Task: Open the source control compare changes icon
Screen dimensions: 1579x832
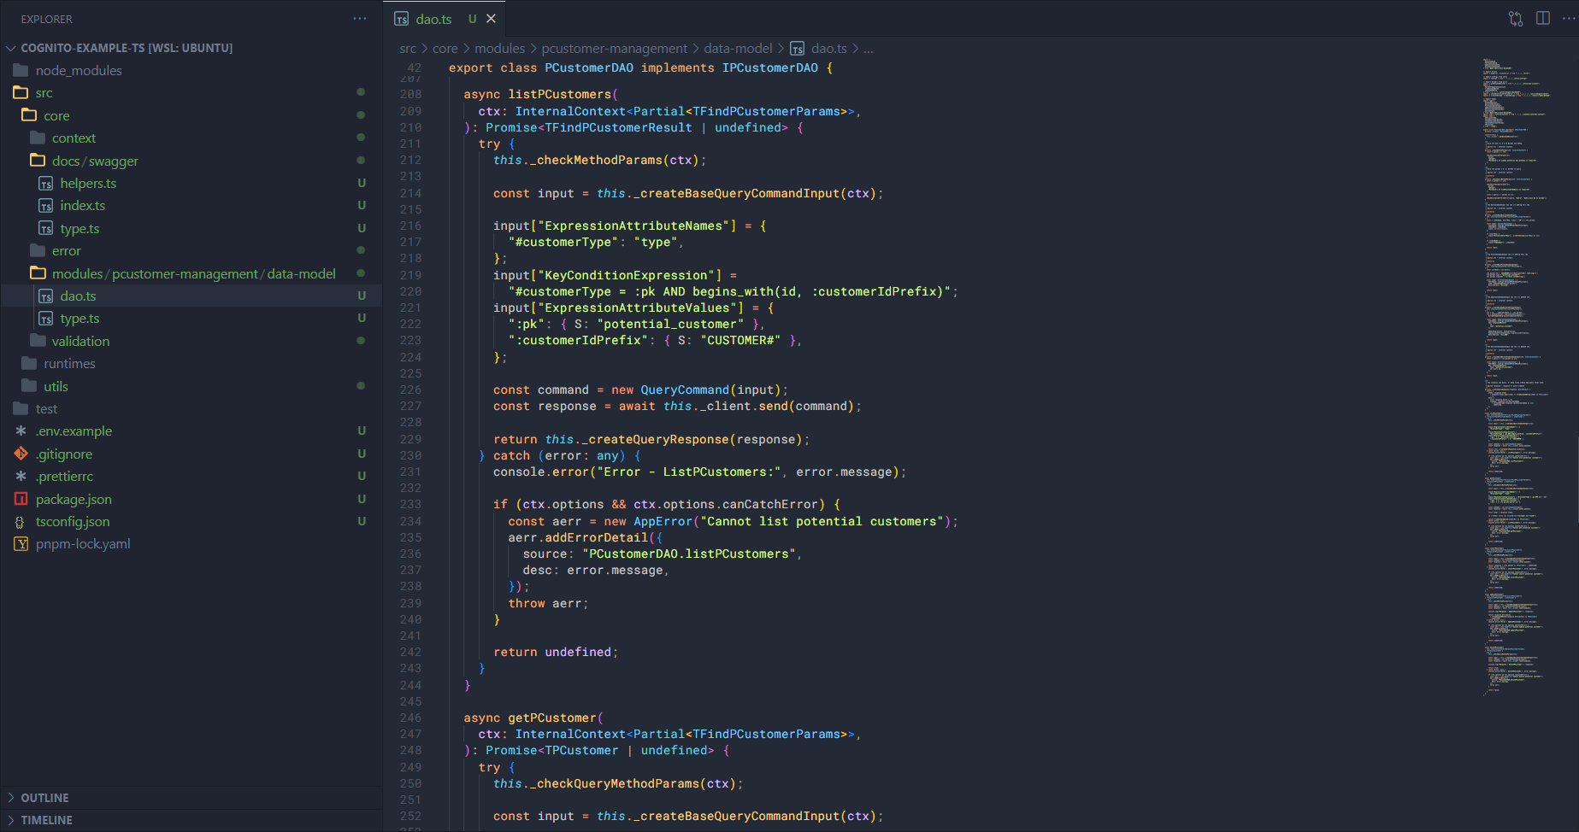Action: (1516, 19)
